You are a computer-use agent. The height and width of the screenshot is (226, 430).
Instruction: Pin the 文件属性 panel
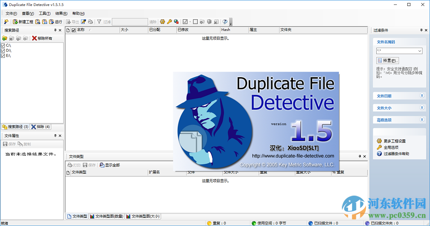click(x=55, y=136)
